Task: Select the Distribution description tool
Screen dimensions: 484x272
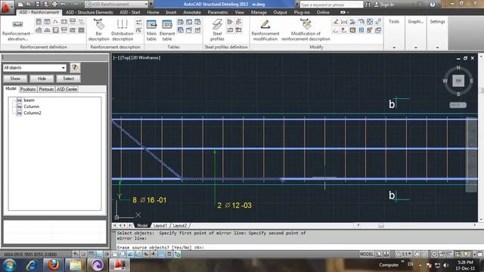Action: 123,30
